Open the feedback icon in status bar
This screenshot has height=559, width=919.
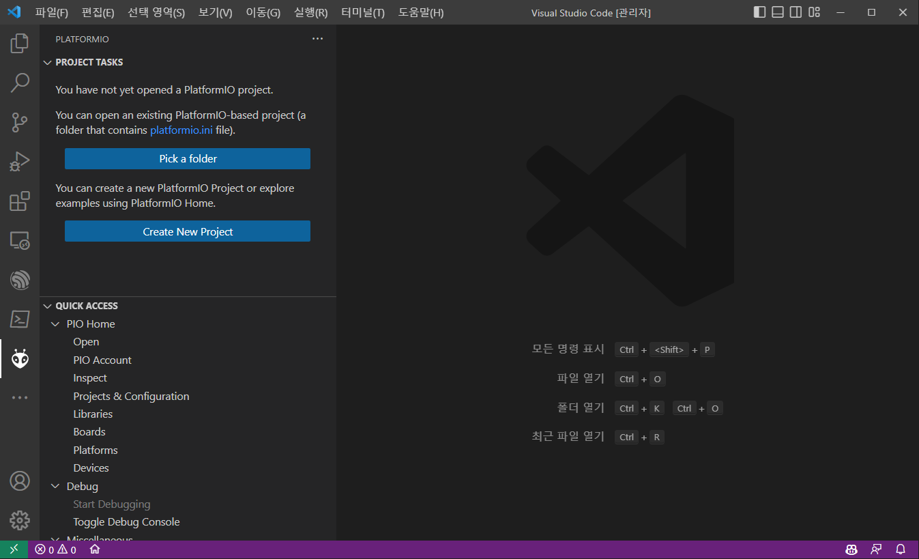tap(876, 549)
